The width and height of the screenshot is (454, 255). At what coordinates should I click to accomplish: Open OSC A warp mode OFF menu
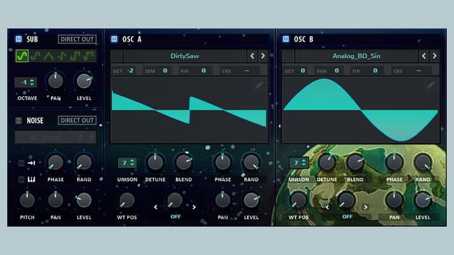[x=176, y=216]
